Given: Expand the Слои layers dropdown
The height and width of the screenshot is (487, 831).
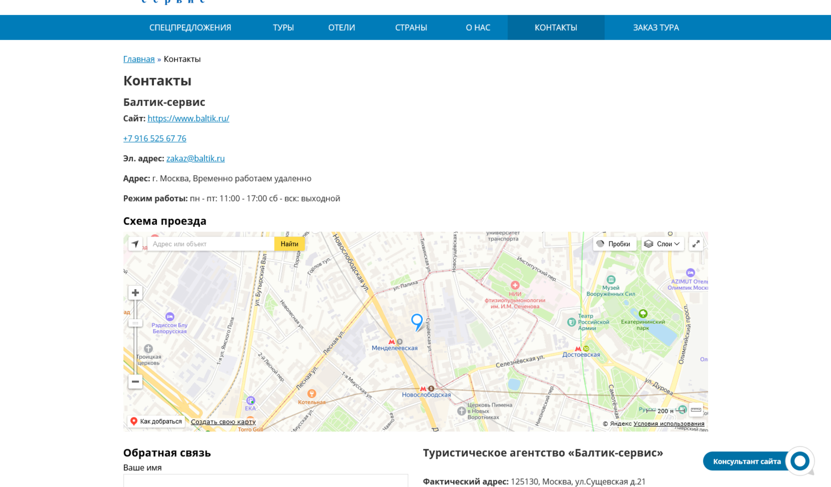Looking at the screenshot, I should click(x=663, y=244).
